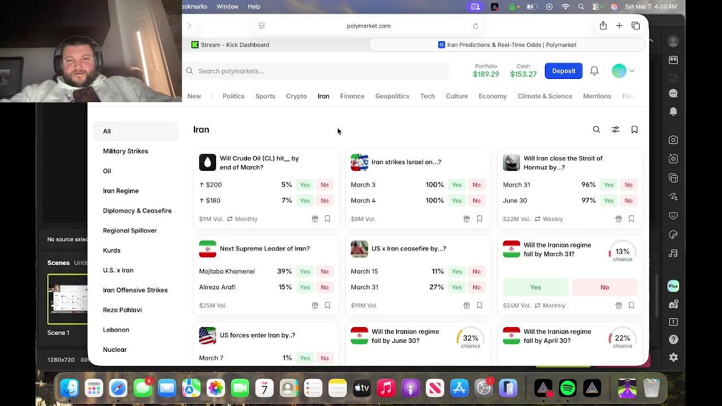Image resolution: width=722 pixels, height=406 pixels.
Task: Click No for ceasefire by March 15
Action: [x=477, y=272]
